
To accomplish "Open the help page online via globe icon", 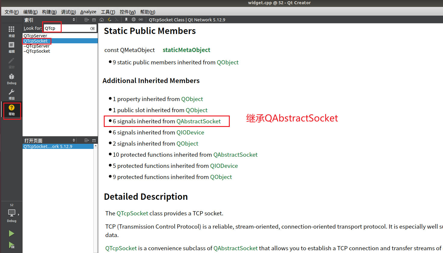I will (x=134, y=20).
